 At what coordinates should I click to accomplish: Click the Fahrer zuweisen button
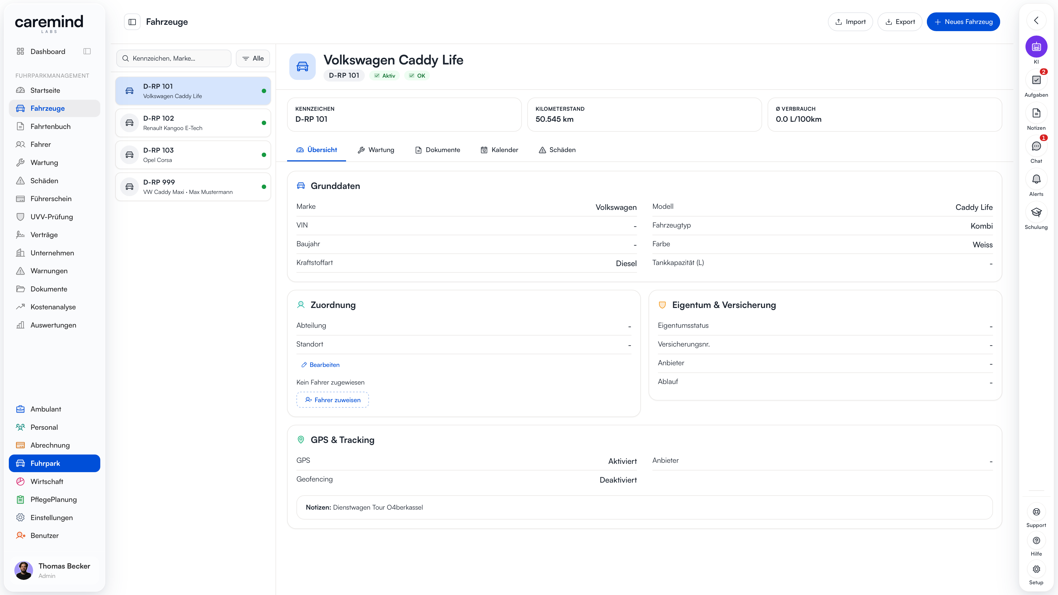pyautogui.click(x=333, y=400)
